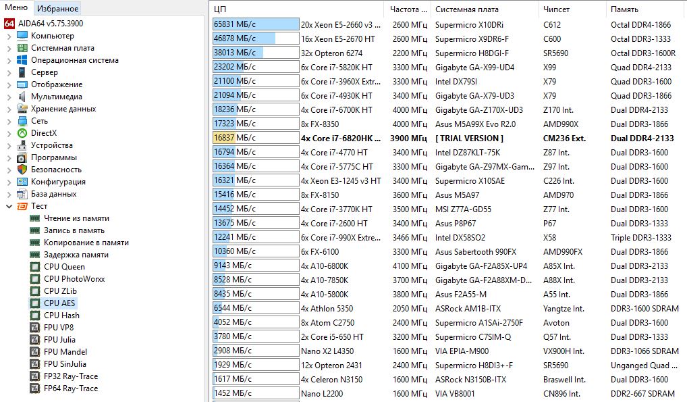Sort by the Память column header
Screen dimensions: 687x402
[x=647, y=9]
